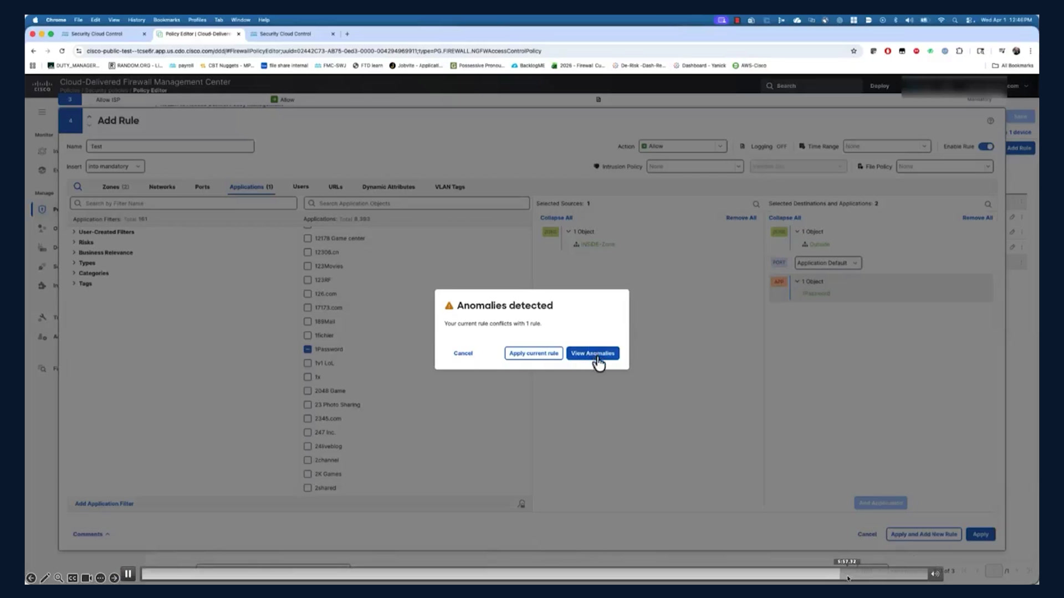Click the hamburger menu icon in sidebar

(42, 112)
